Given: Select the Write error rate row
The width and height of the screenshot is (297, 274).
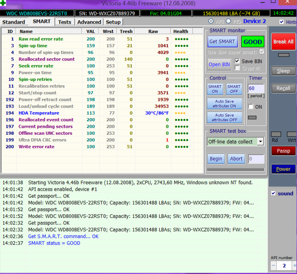Looking at the screenshot, I should [x=102, y=147].
